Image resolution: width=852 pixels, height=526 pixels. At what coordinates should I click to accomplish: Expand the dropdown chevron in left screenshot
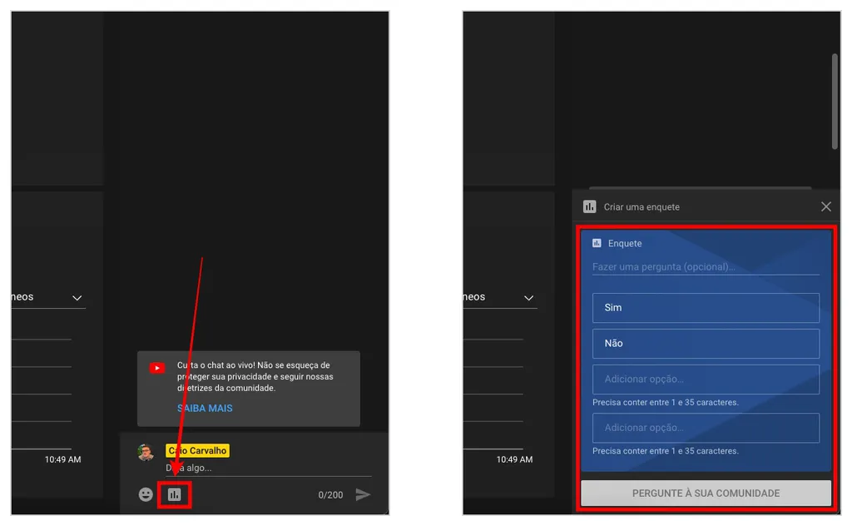[77, 298]
